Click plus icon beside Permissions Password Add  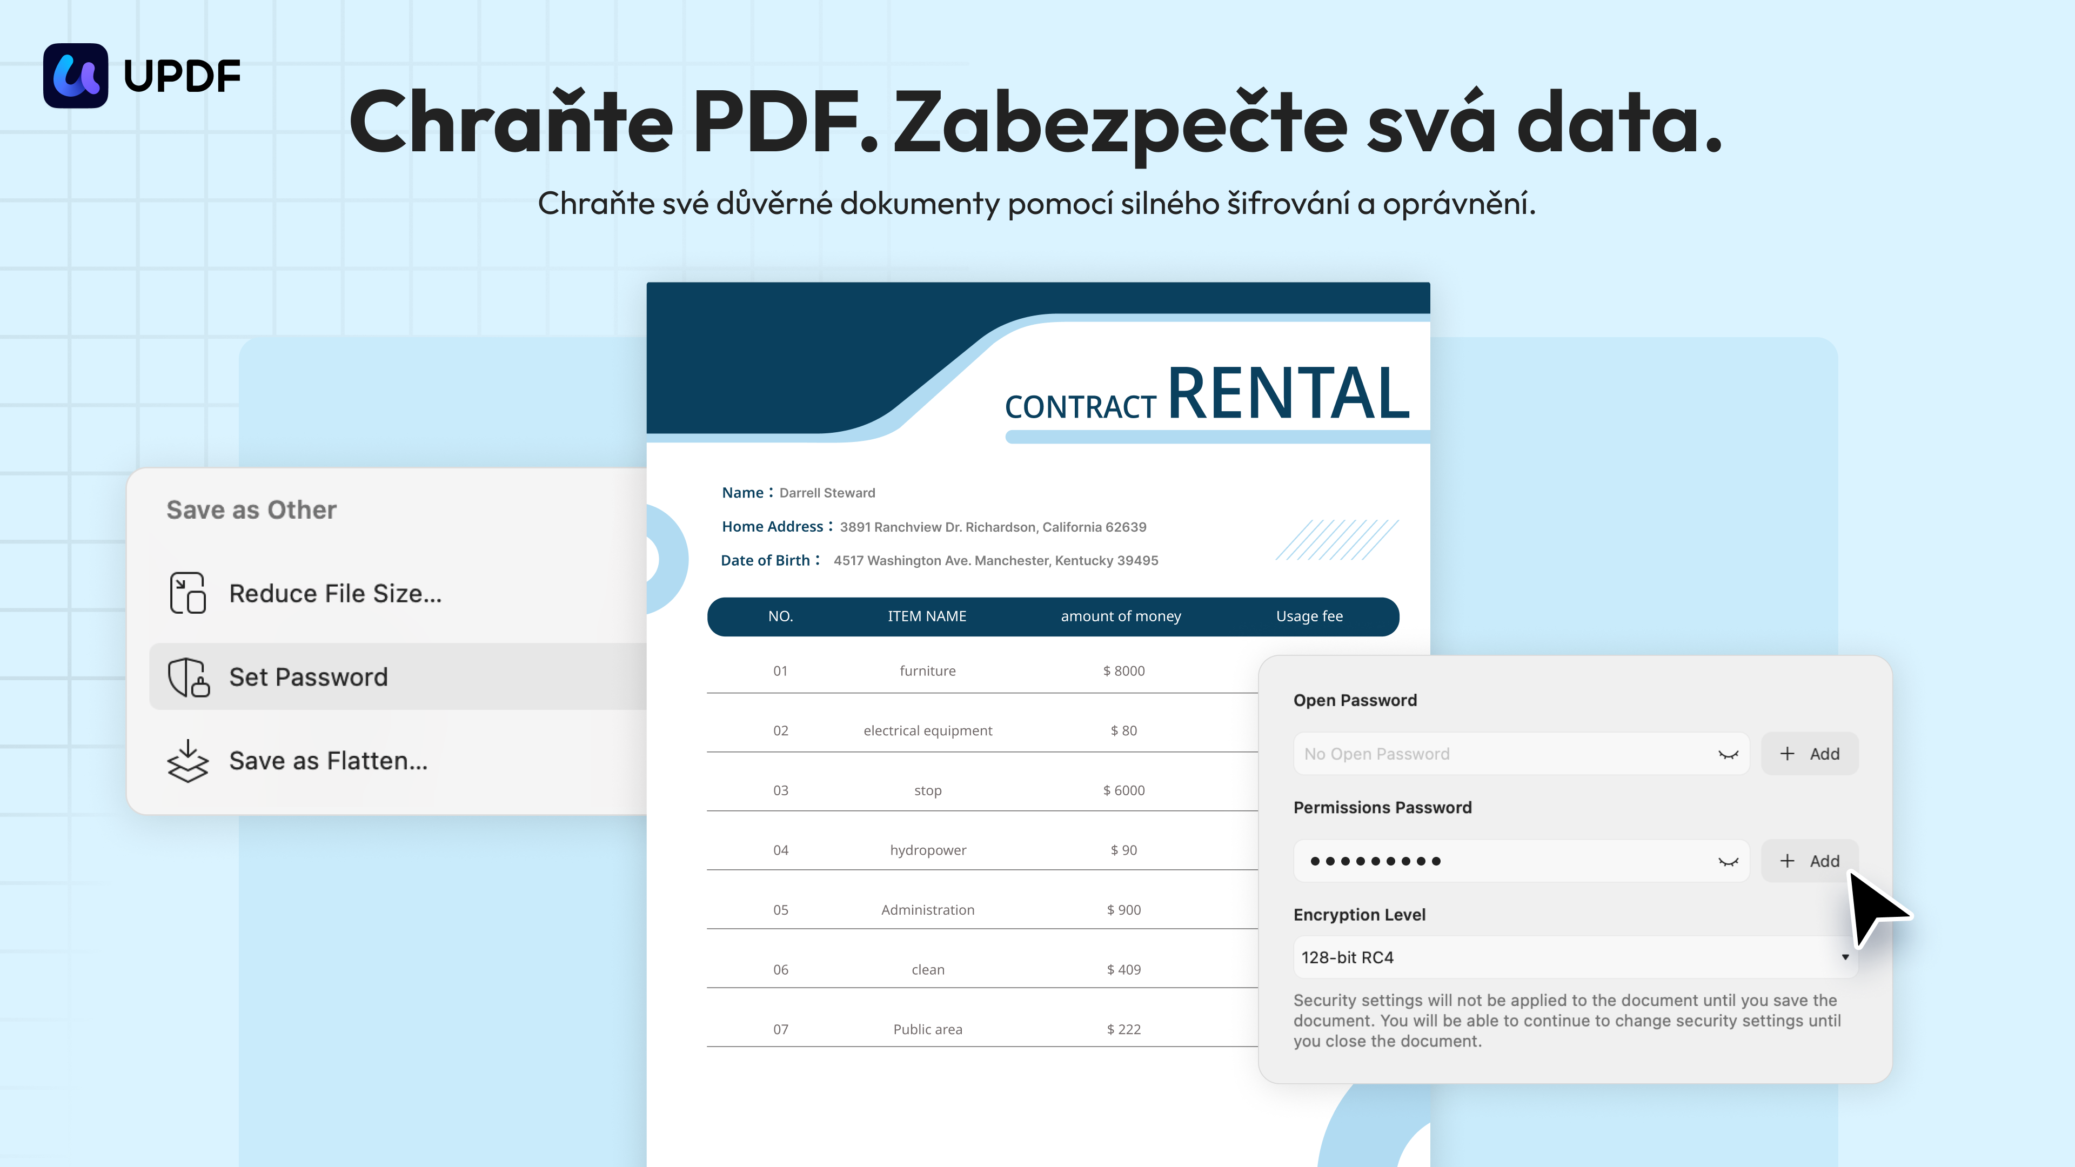pos(1786,861)
